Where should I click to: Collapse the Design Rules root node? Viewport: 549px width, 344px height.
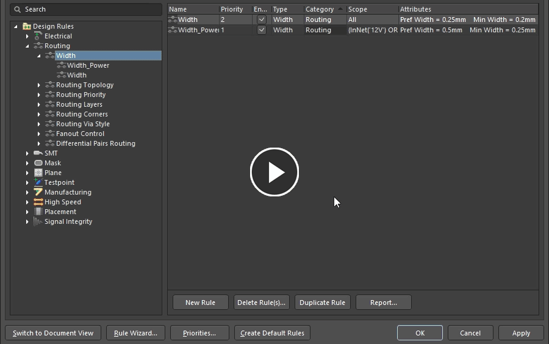pyautogui.click(x=15, y=26)
